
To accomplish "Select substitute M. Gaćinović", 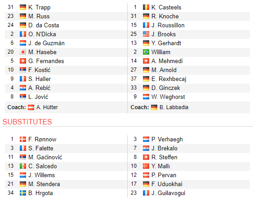I will coord(45,157).
